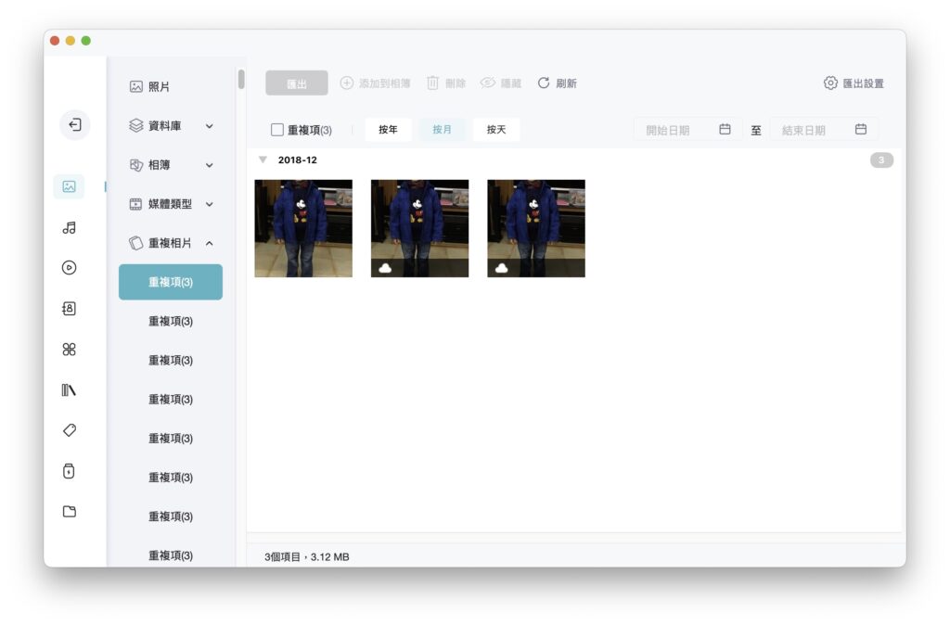Image resolution: width=950 pixels, height=625 pixels.
Task: Open the Videos play-circle sidebar icon
Action: click(69, 268)
